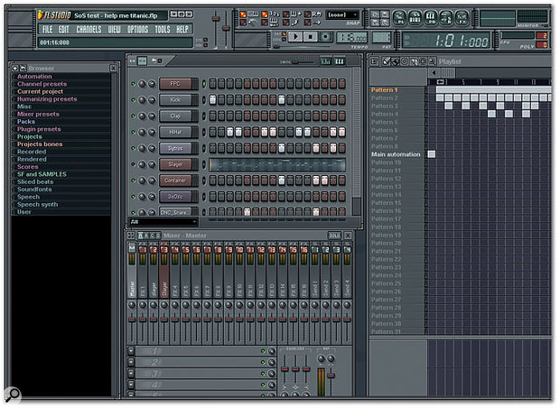This screenshot has width=560, height=408.
Task: Expand the Plugin presets folder
Action: [39, 129]
